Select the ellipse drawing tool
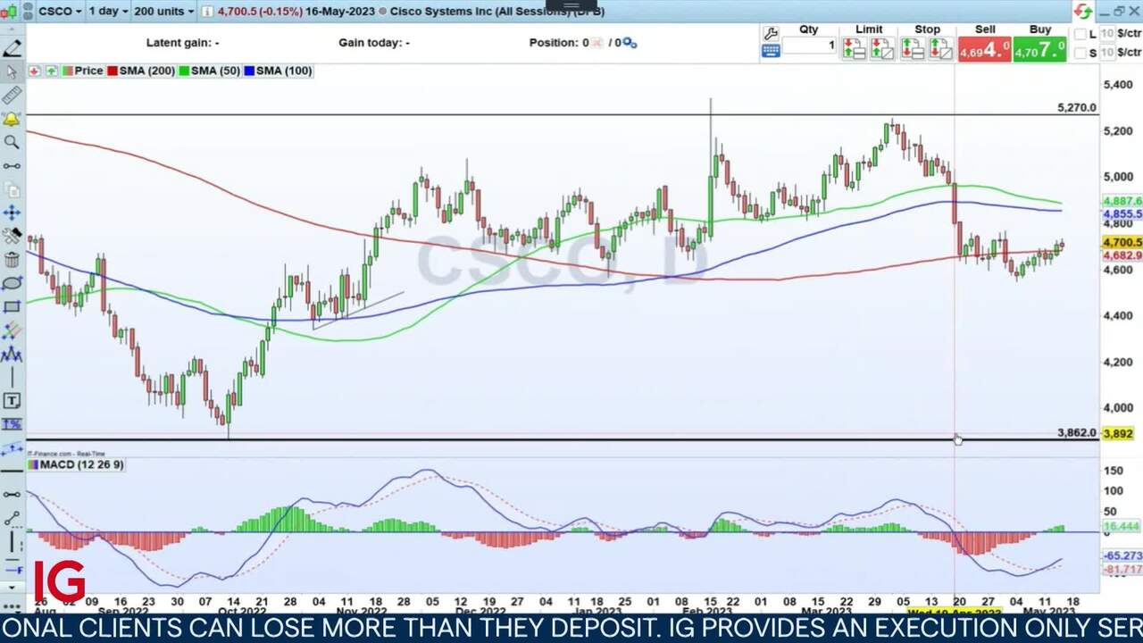The width and height of the screenshot is (1143, 643). click(x=12, y=283)
